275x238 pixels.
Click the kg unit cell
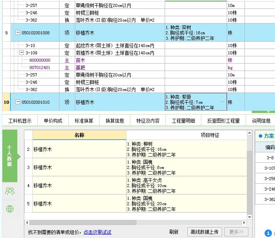[x=236, y=68]
